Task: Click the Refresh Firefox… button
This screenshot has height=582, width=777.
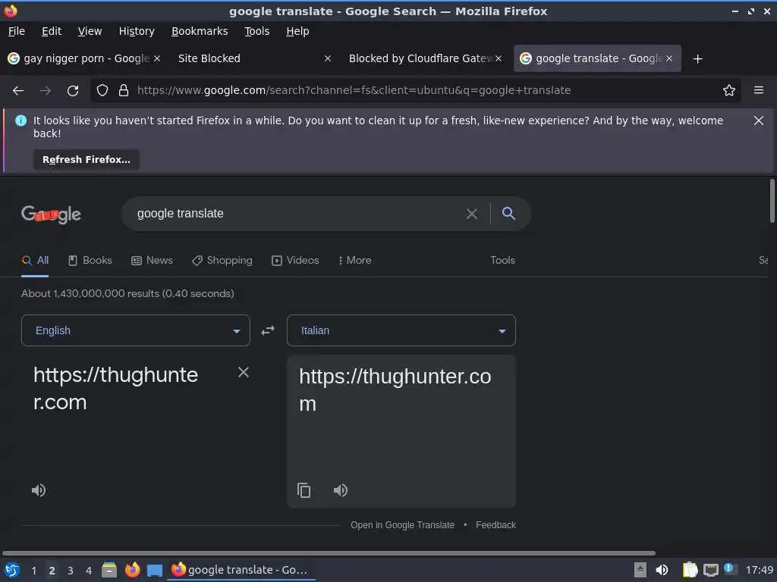Action: click(87, 160)
